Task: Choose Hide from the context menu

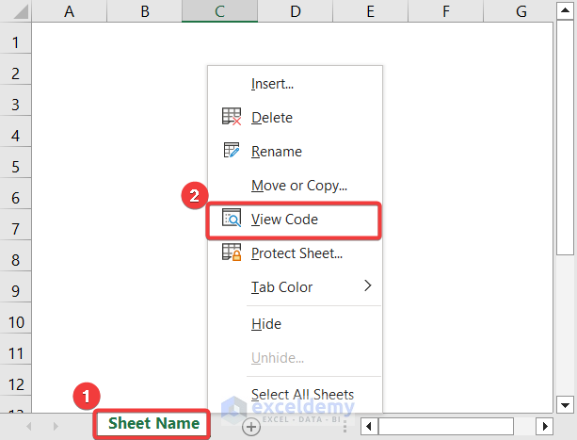Action: (266, 323)
